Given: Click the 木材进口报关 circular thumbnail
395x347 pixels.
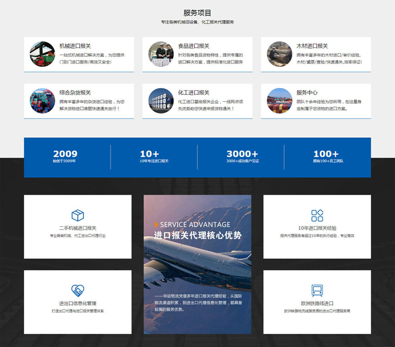Looking at the screenshot, I should (279, 54).
